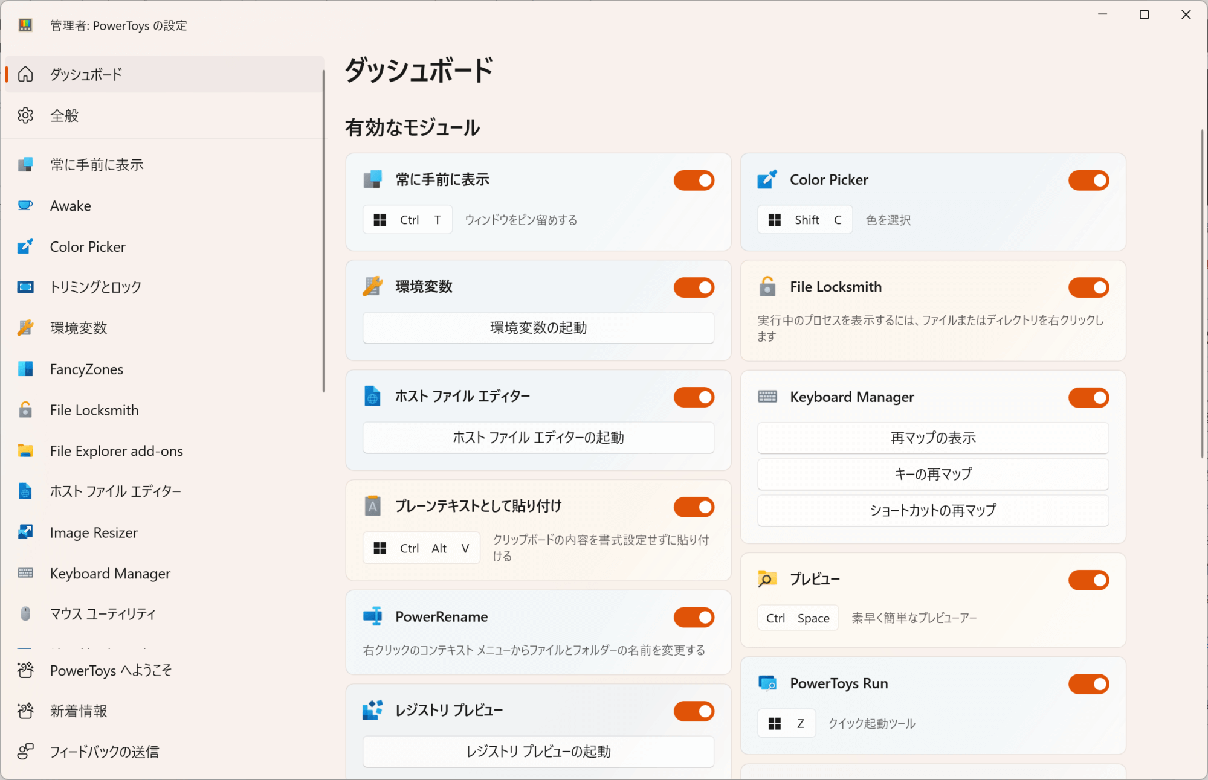Toggle File Locksmith module off
This screenshot has height=780, width=1208.
point(1091,287)
